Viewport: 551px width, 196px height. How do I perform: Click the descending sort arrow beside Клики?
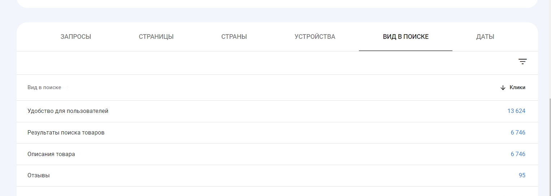click(503, 88)
